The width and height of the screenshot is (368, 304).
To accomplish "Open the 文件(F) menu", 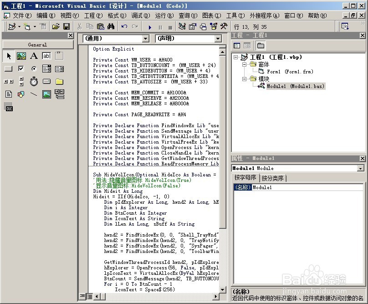I will pyautogui.click(x=21, y=16).
